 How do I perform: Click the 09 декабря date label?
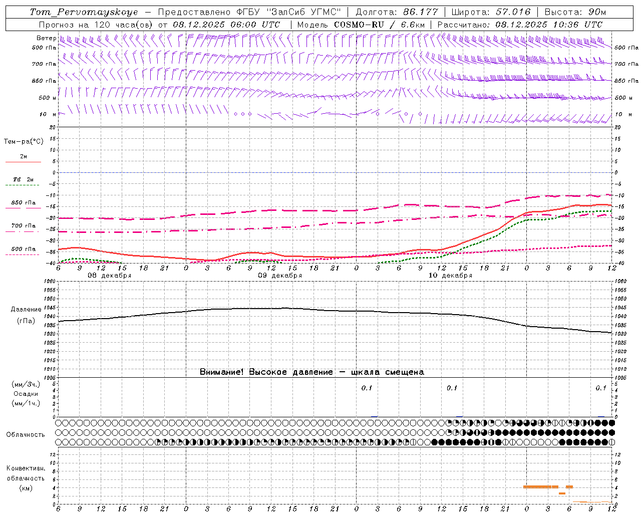coord(280,276)
